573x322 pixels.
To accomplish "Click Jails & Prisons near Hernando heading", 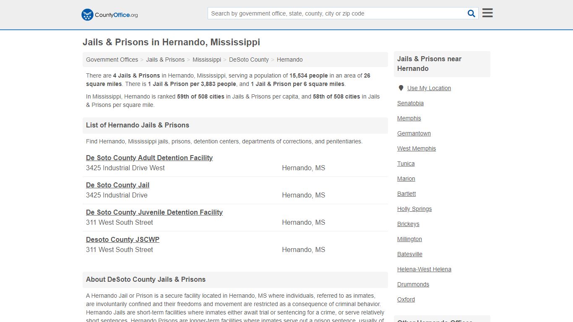I will (429, 64).
